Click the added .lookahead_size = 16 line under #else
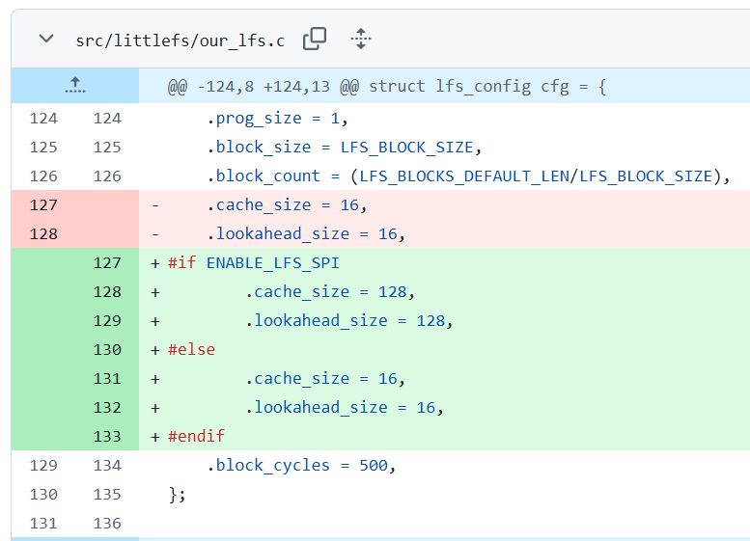 coord(345,408)
